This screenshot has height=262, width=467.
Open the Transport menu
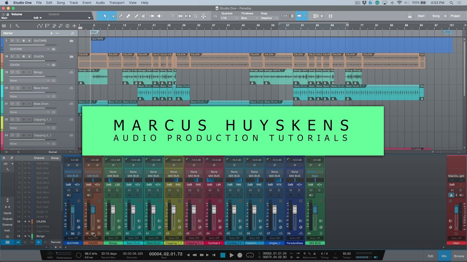click(x=117, y=3)
